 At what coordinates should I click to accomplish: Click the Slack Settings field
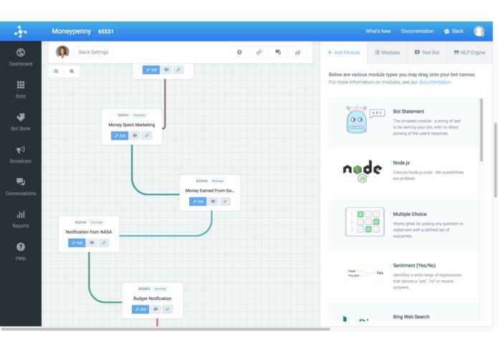click(93, 52)
